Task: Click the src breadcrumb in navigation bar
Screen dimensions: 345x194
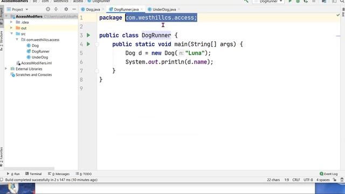Action: [35, 1]
